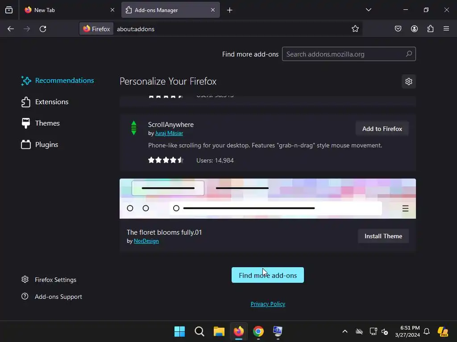This screenshot has height=342, width=457.
Task: Click the 'Users: 14,984' text
Action: click(215, 160)
